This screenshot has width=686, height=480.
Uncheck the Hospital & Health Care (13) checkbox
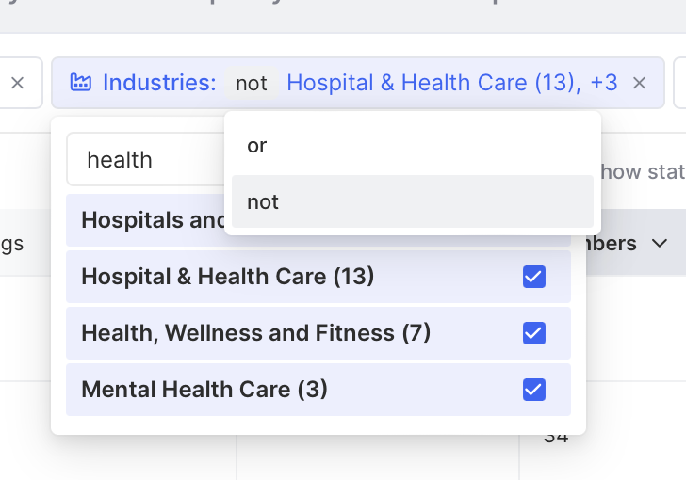pos(534,277)
